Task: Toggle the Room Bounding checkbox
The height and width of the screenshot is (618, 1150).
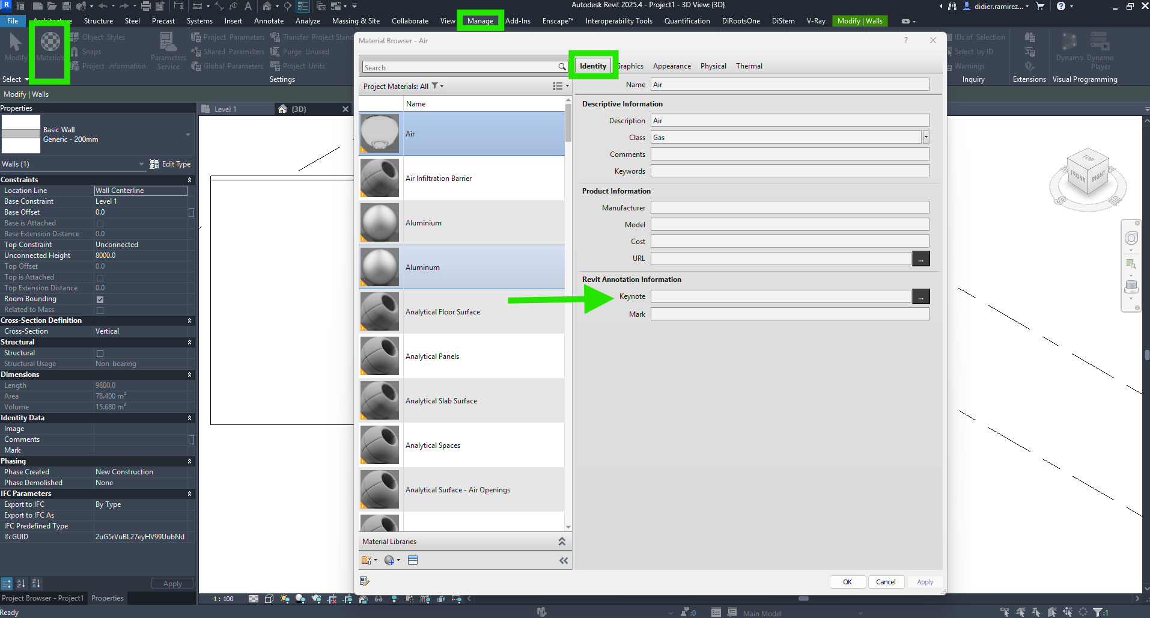Action: (x=100, y=299)
